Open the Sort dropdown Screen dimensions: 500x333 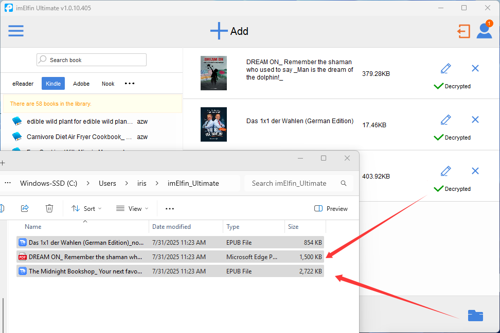tap(86, 209)
